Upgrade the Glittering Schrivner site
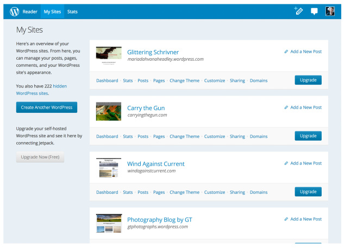Viewport: 345px width, 248px height. pyautogui.click(x=308, y=80)
